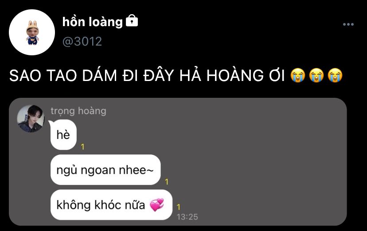The width and height of the screenshot is (367, 231).
Task: Open the embedded chat screenshot image
Action: [x=178, y=162]
